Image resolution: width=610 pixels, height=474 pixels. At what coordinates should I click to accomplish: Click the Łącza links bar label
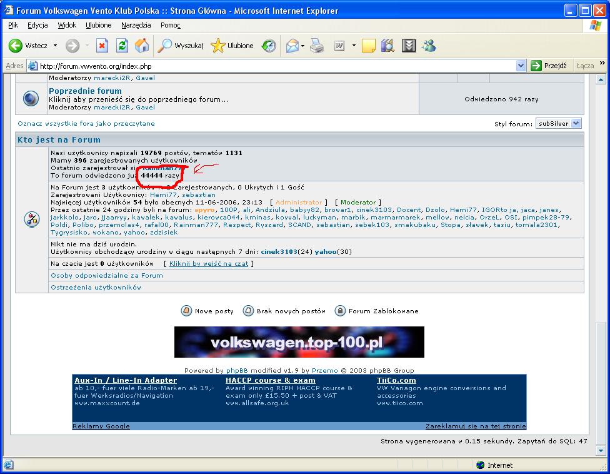pos(585,66)
